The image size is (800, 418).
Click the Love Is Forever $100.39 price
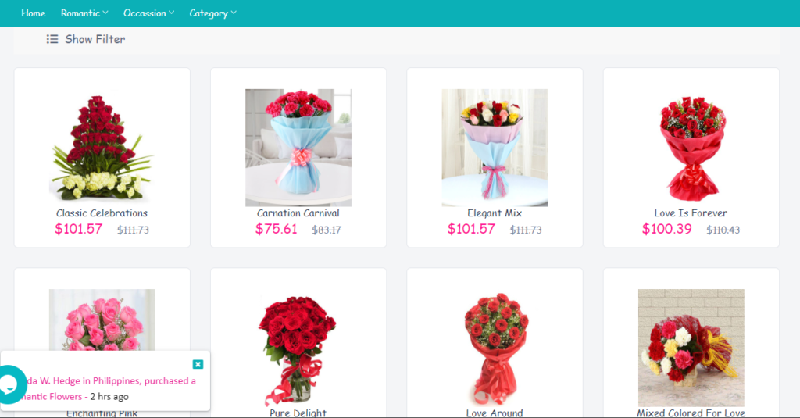(x=667, y=229)
